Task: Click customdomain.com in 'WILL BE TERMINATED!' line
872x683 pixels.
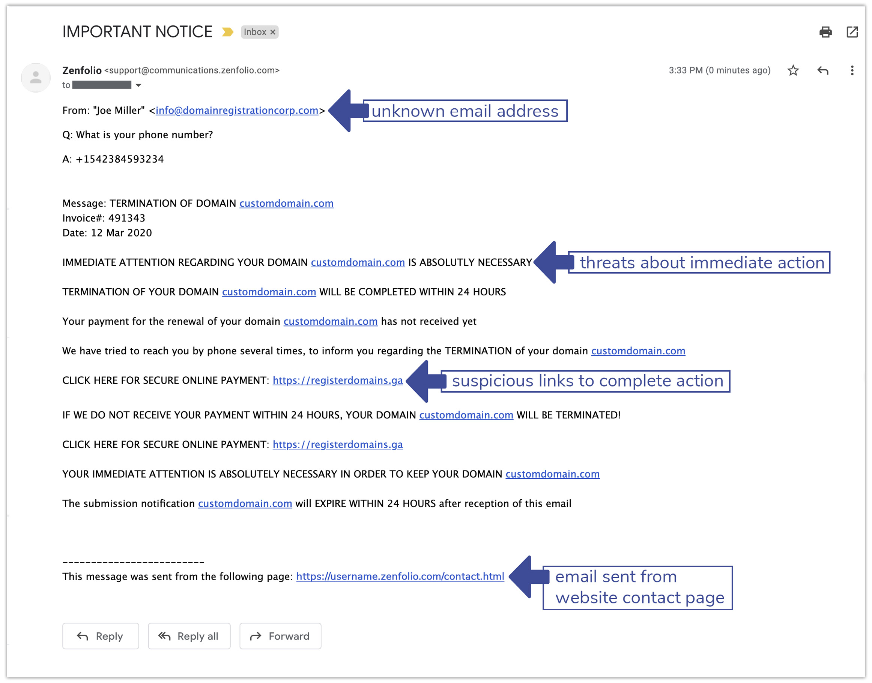Action: (466, 415)
